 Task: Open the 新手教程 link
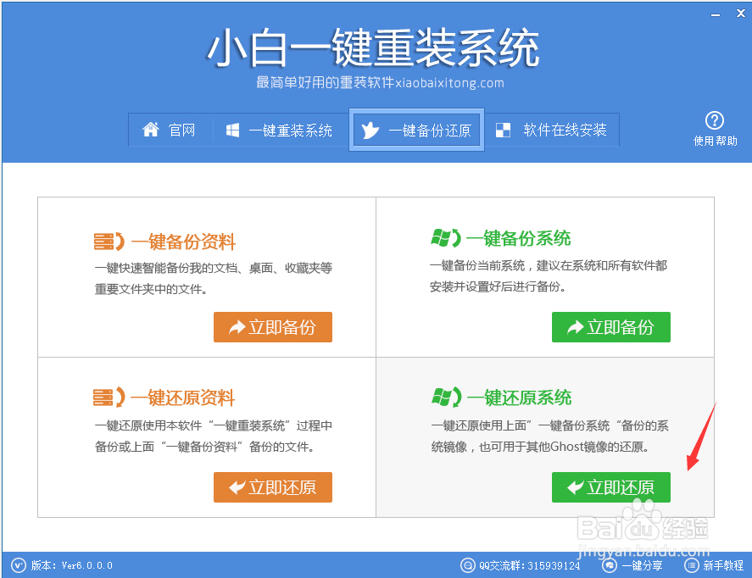pos(723,566)
